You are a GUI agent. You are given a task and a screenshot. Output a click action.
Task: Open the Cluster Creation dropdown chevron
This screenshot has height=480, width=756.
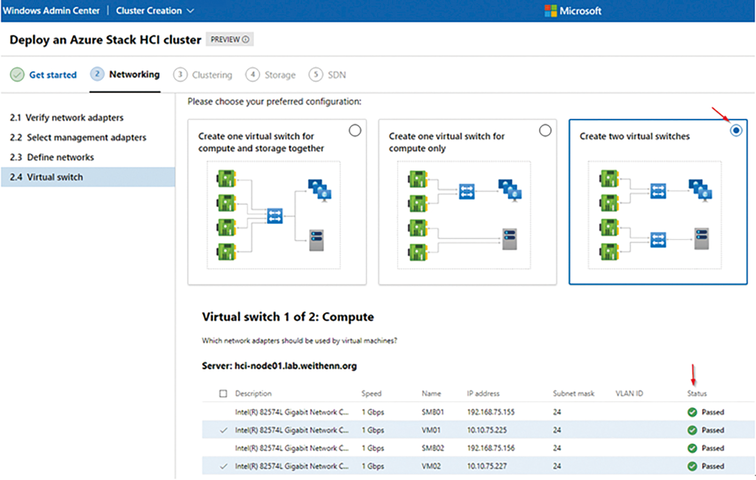190,11
